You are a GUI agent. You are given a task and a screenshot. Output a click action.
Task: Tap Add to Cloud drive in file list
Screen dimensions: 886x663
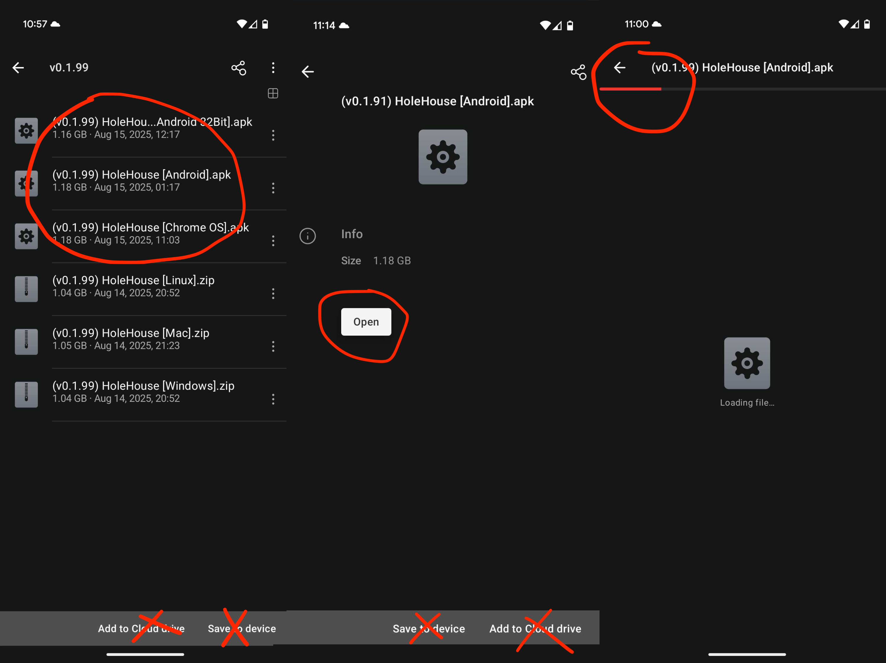(x=141, y=628)
